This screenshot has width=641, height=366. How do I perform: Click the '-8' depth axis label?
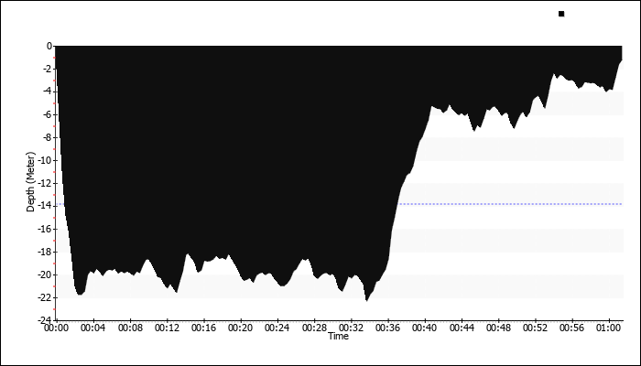click(x=48, y=137)
